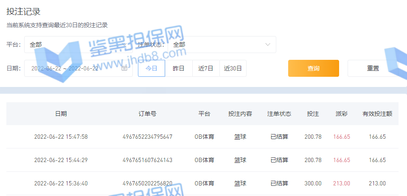Switch to the 近7日 date range
This screenshot has width=407, height=196.
[206, 68]
